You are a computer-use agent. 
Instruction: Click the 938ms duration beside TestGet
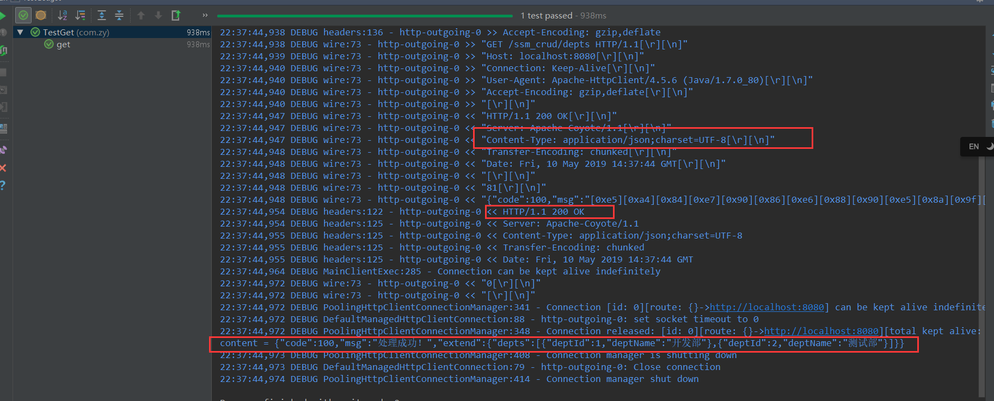point(198,33)
